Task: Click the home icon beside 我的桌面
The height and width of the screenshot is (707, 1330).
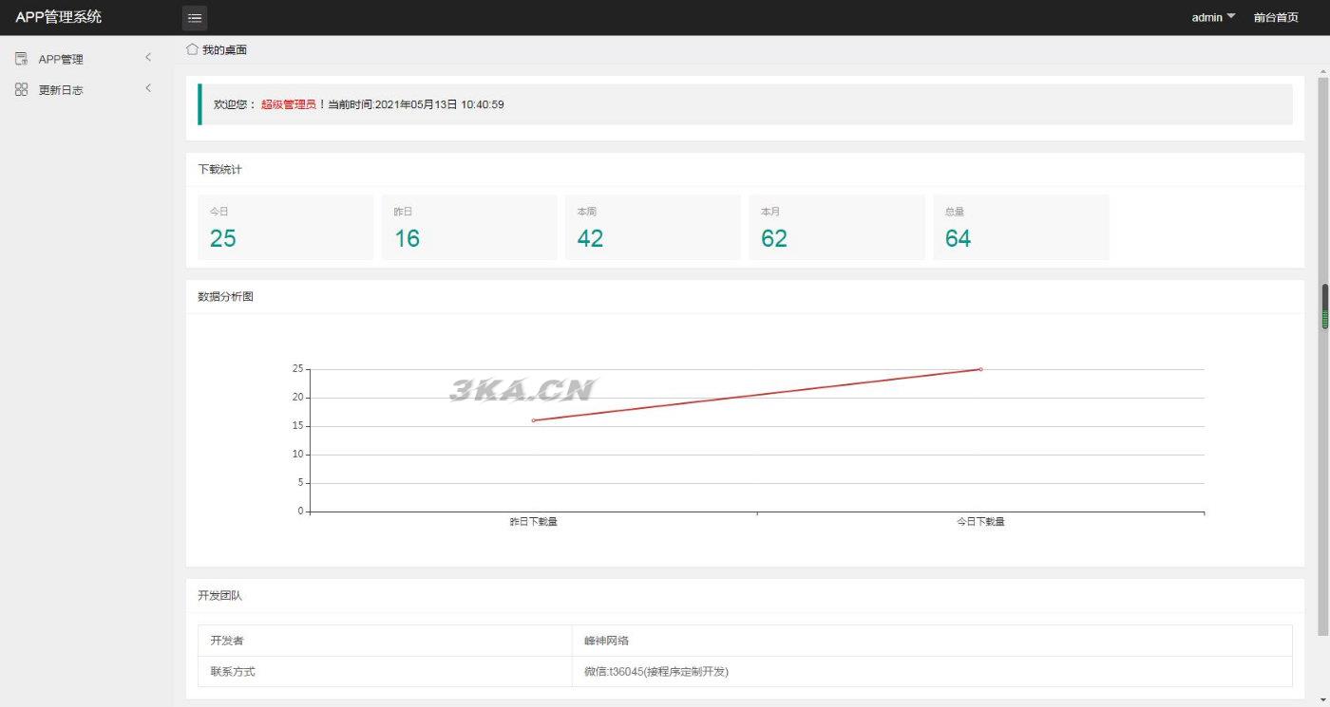Action: 192,49
